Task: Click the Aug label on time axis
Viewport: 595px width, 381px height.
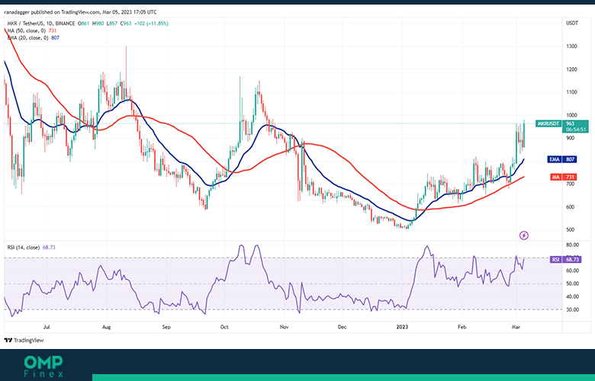Action: pyautogui.click(x=107, y=327)
